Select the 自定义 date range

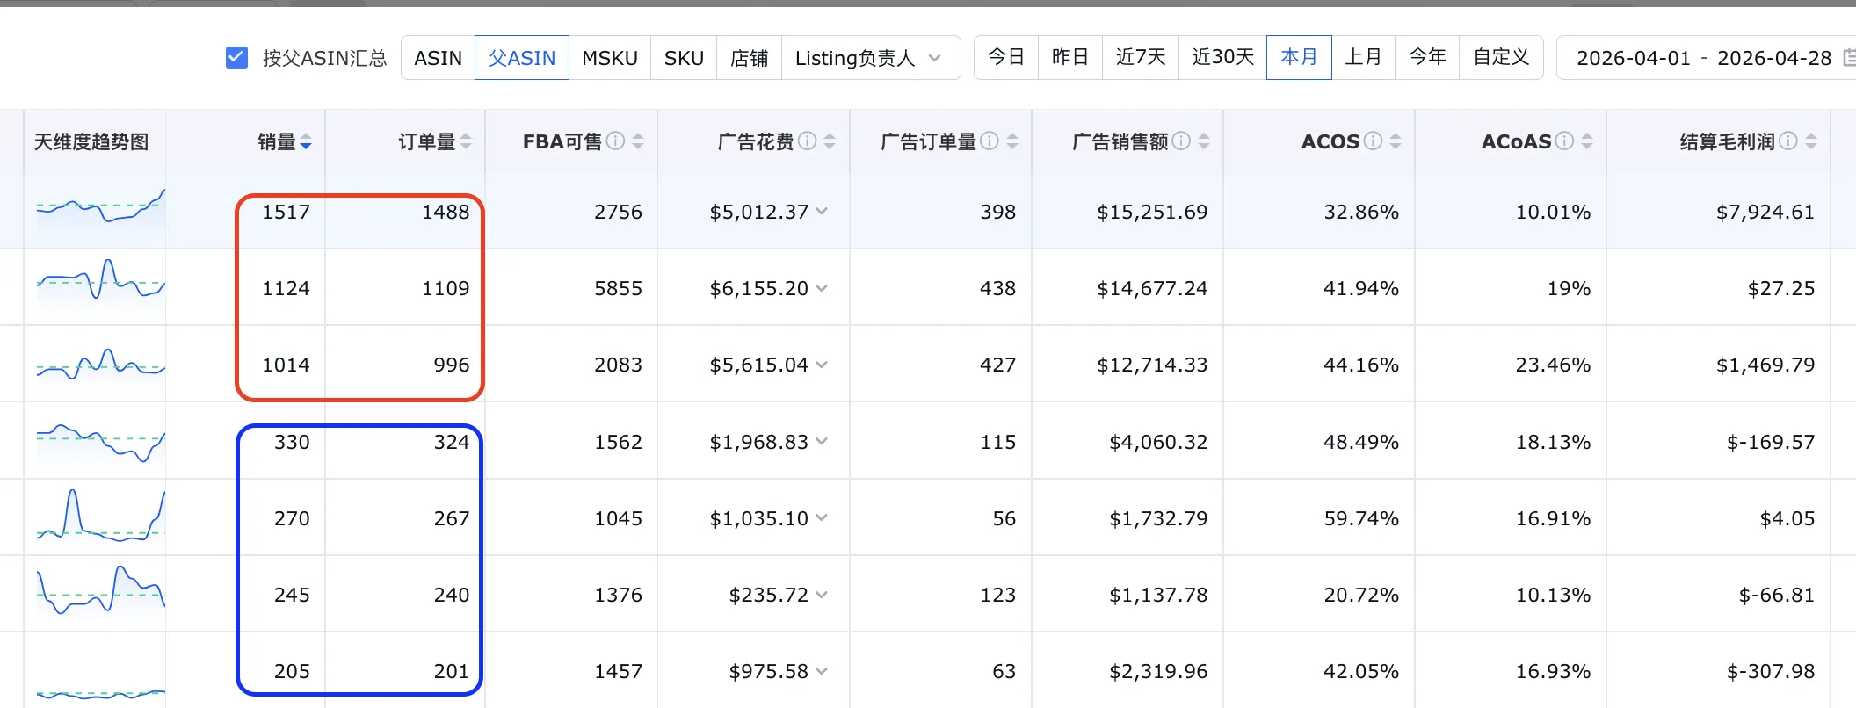(1501, 58)
